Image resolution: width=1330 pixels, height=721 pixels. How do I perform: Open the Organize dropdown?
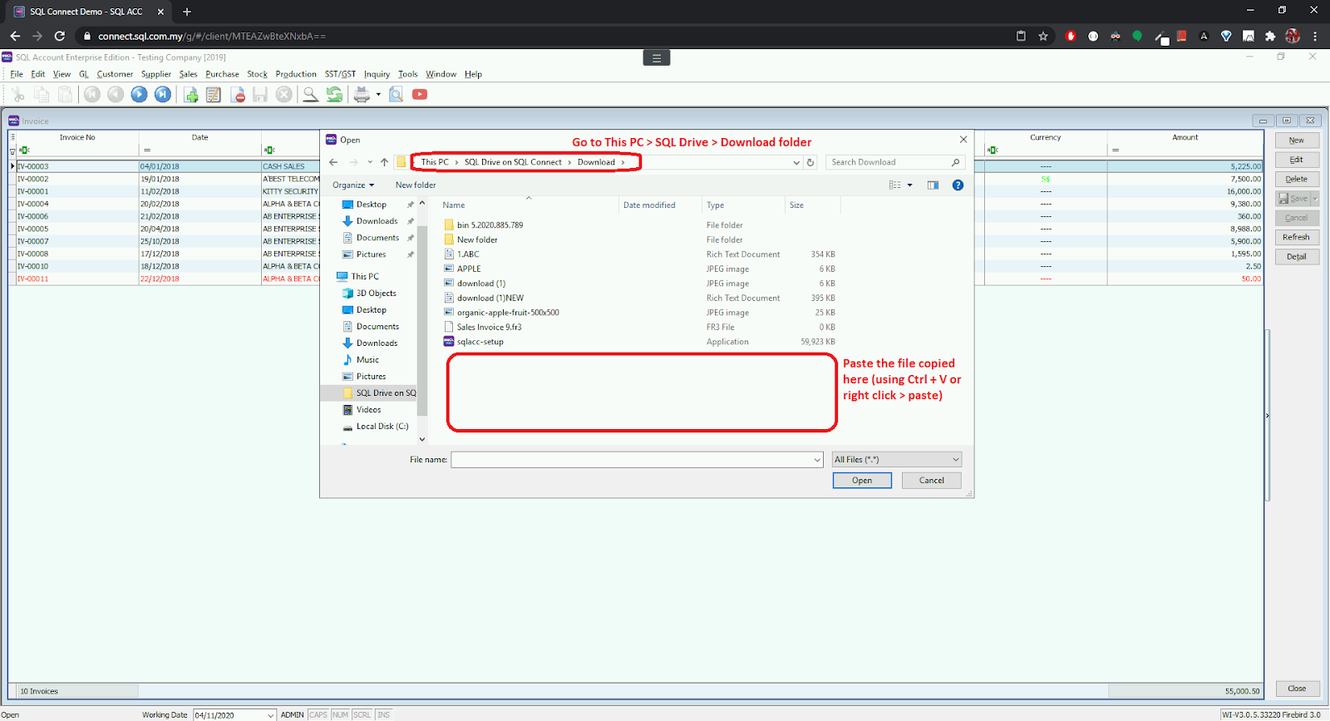[x=353, y=185]
